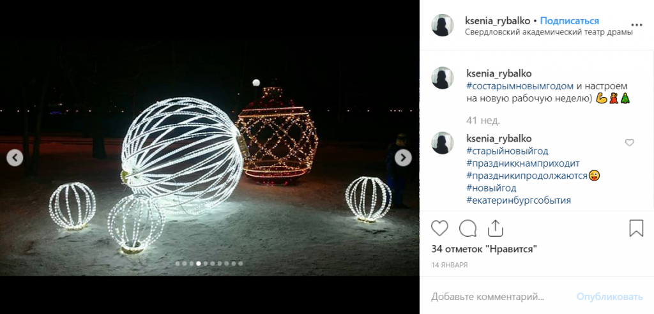Open ksenia_rybalko profile avatar in header
Viewport: 654px width, 314px height.
tap(443, 25)
